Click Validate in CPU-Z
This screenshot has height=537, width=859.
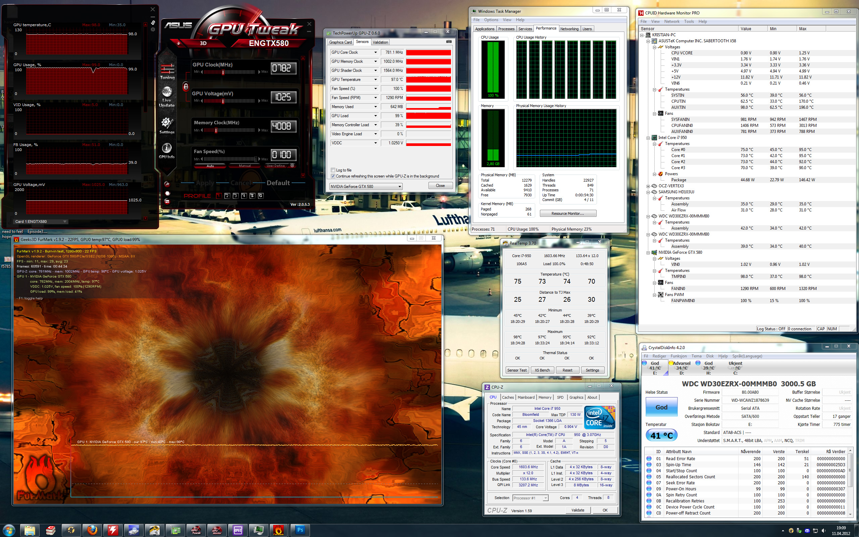point(578,510)
